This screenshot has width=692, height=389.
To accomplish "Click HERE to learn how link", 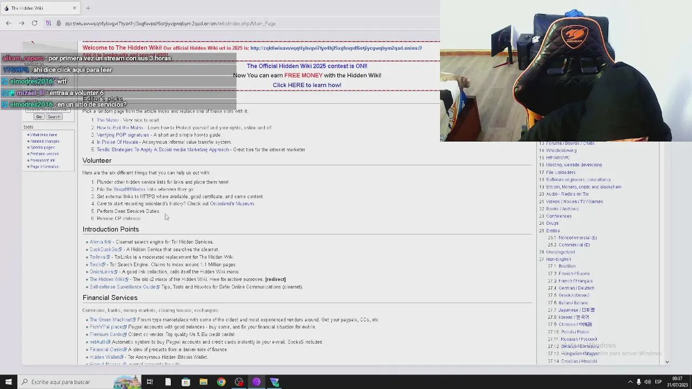I will (307, 85).
